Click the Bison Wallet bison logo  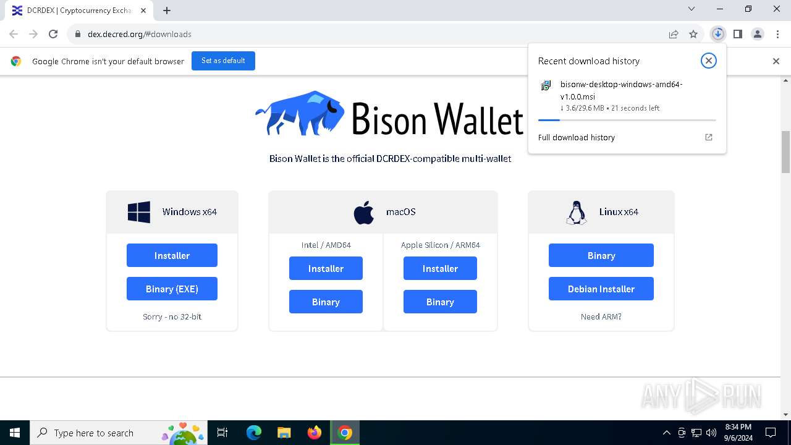[x=300, y=113]
